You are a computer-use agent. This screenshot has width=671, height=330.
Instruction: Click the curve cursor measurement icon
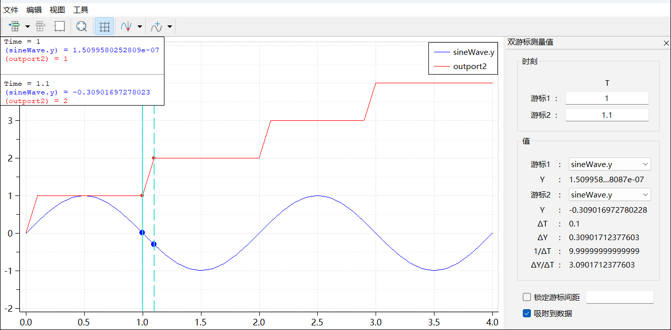126,26
